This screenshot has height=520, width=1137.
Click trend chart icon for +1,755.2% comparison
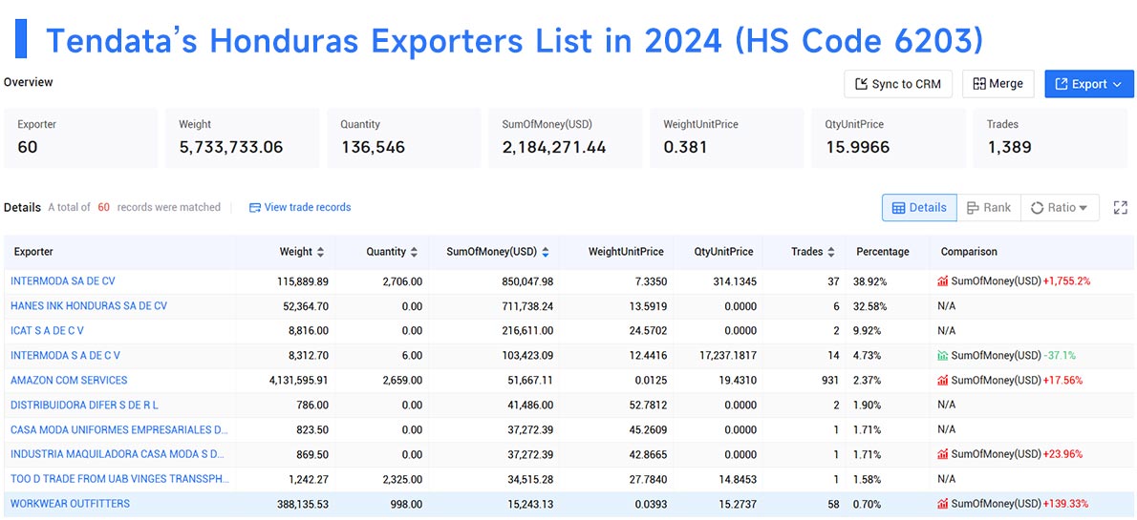click(x=943, y=281)
